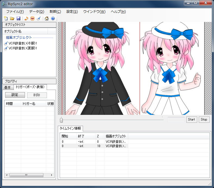
Task: Click the trigger list scroll right arrow
Action: pos(52,175)
